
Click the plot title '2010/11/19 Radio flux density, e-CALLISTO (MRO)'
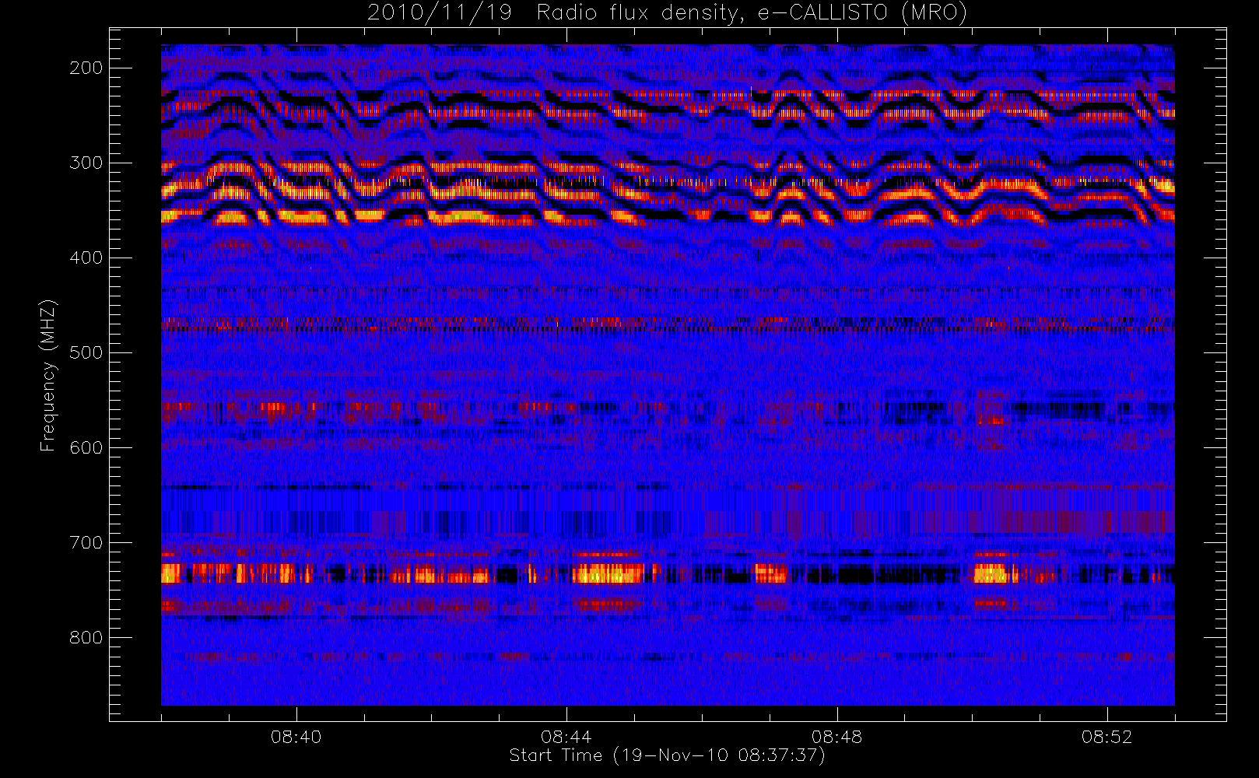[x=667, y=13]
